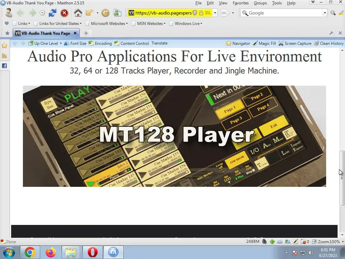Open the File menu
This screenshot has width=345, height=259.
[198, 3]
